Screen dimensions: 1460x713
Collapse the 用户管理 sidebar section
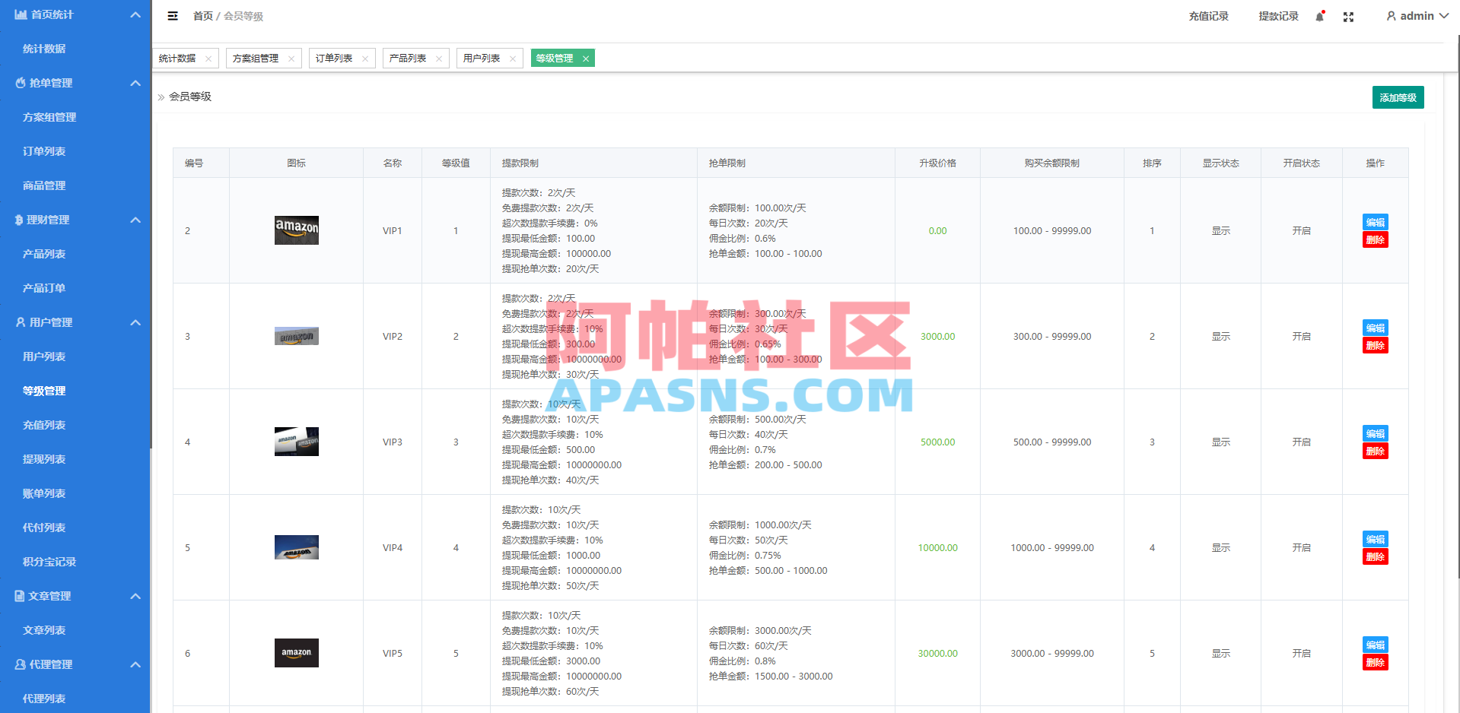click(x=135, y=322)
